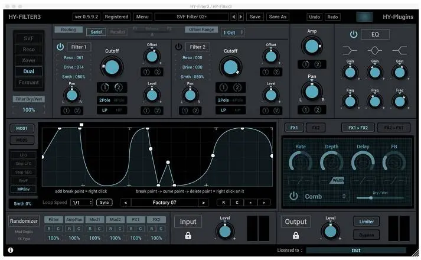Toggle the output Bypass button
Viewport: 421px width, 260px height.
click(x=367, y=235)
